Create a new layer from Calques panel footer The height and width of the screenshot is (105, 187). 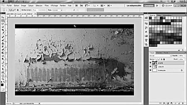179,103
